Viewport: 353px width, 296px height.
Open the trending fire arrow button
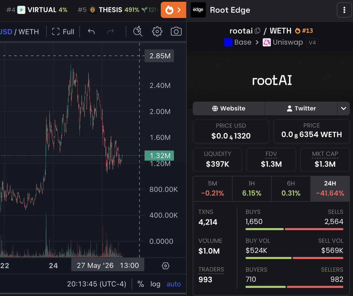174,10
